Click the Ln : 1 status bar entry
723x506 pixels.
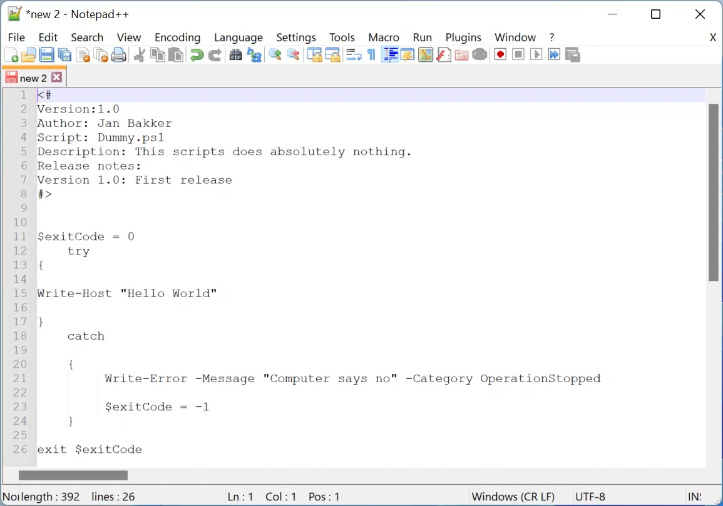click(x=240, y=497)
